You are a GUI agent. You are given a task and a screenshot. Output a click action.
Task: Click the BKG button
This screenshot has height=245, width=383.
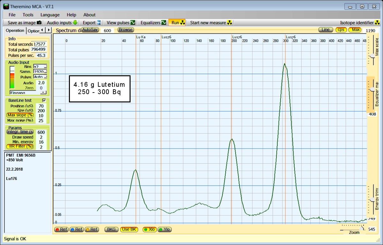(x=111, y=229)
